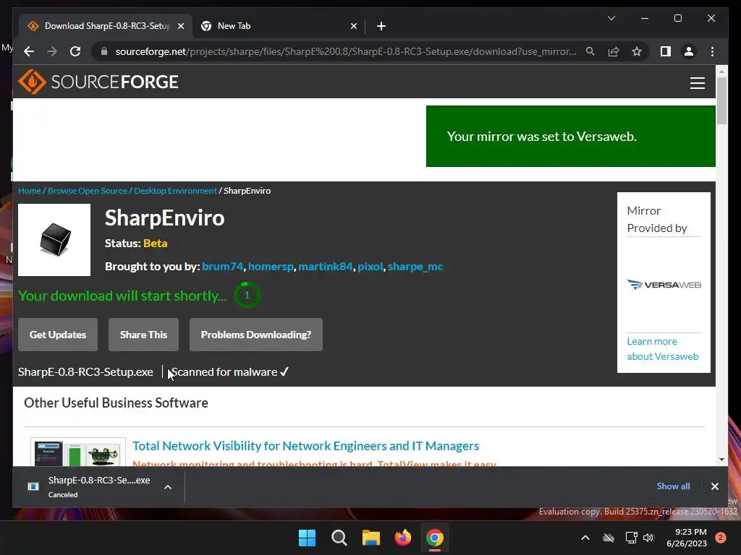Switch to the New Tab tab
Image resolution: width=741 pixels, height=555 pixels.
(x=279, y=26)
